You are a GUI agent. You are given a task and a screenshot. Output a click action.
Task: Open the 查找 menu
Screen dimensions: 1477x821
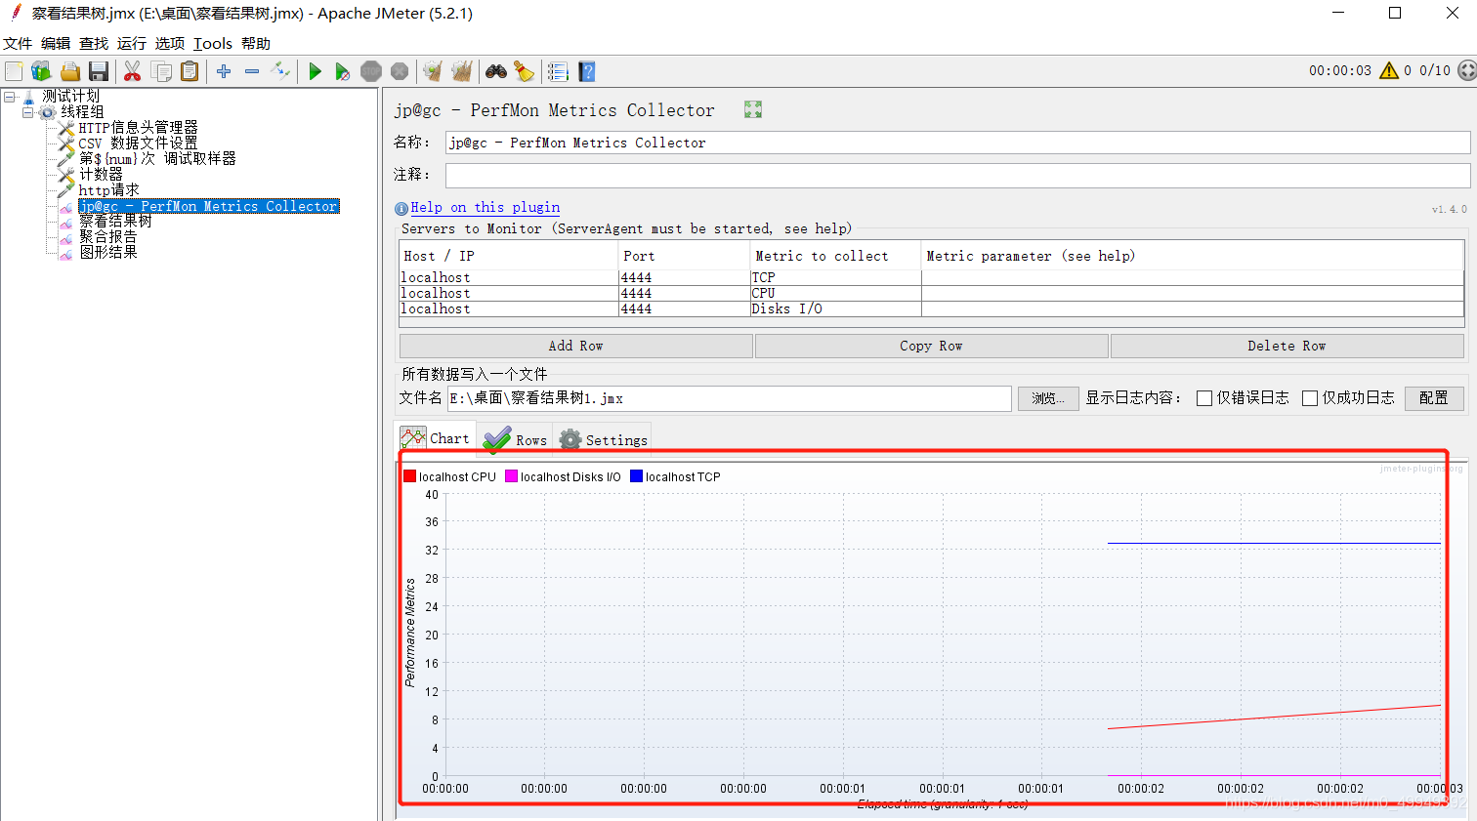point(94,43)
